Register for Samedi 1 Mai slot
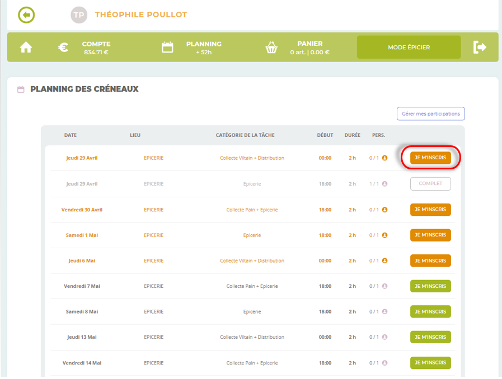Image resolution: width=502 pixels, height=379 pixels. pyautogui.click(x=430, y=235)
